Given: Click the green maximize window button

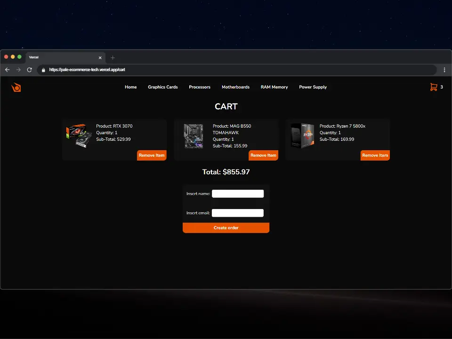Looking at the screenshot, I should pos(19,57).
